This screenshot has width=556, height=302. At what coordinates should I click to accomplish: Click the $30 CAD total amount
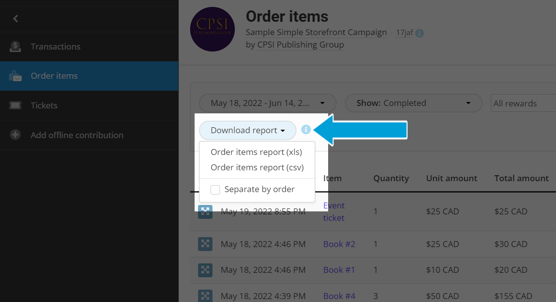[511, 244]
